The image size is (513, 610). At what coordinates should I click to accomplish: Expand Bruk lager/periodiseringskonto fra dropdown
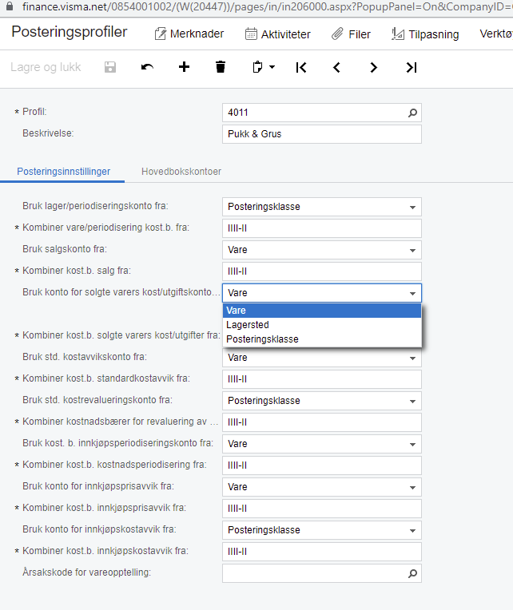click(x=412, y=208)
